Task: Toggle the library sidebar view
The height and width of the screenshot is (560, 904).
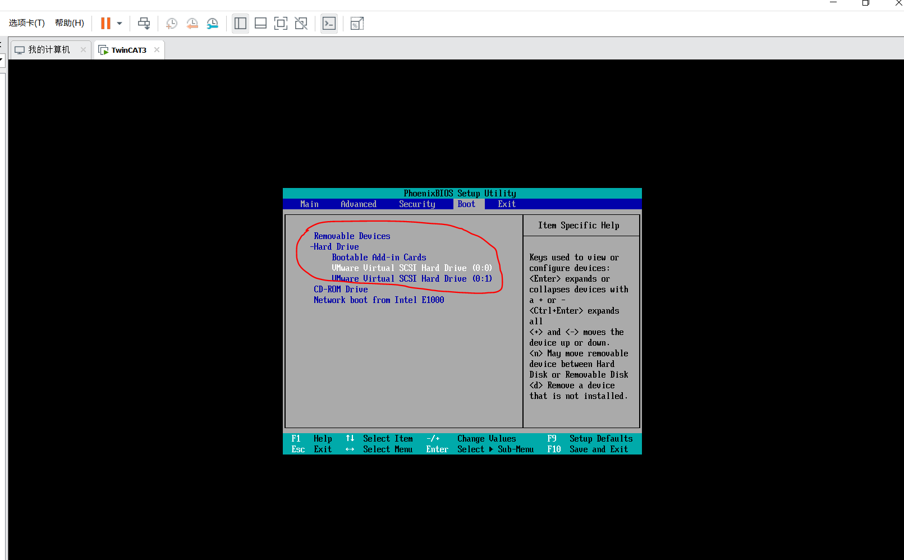Action: click(x=240, y=24)
